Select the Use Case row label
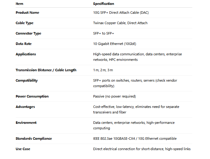The width and height of the screenshot is (210, 159). point(23,149)
